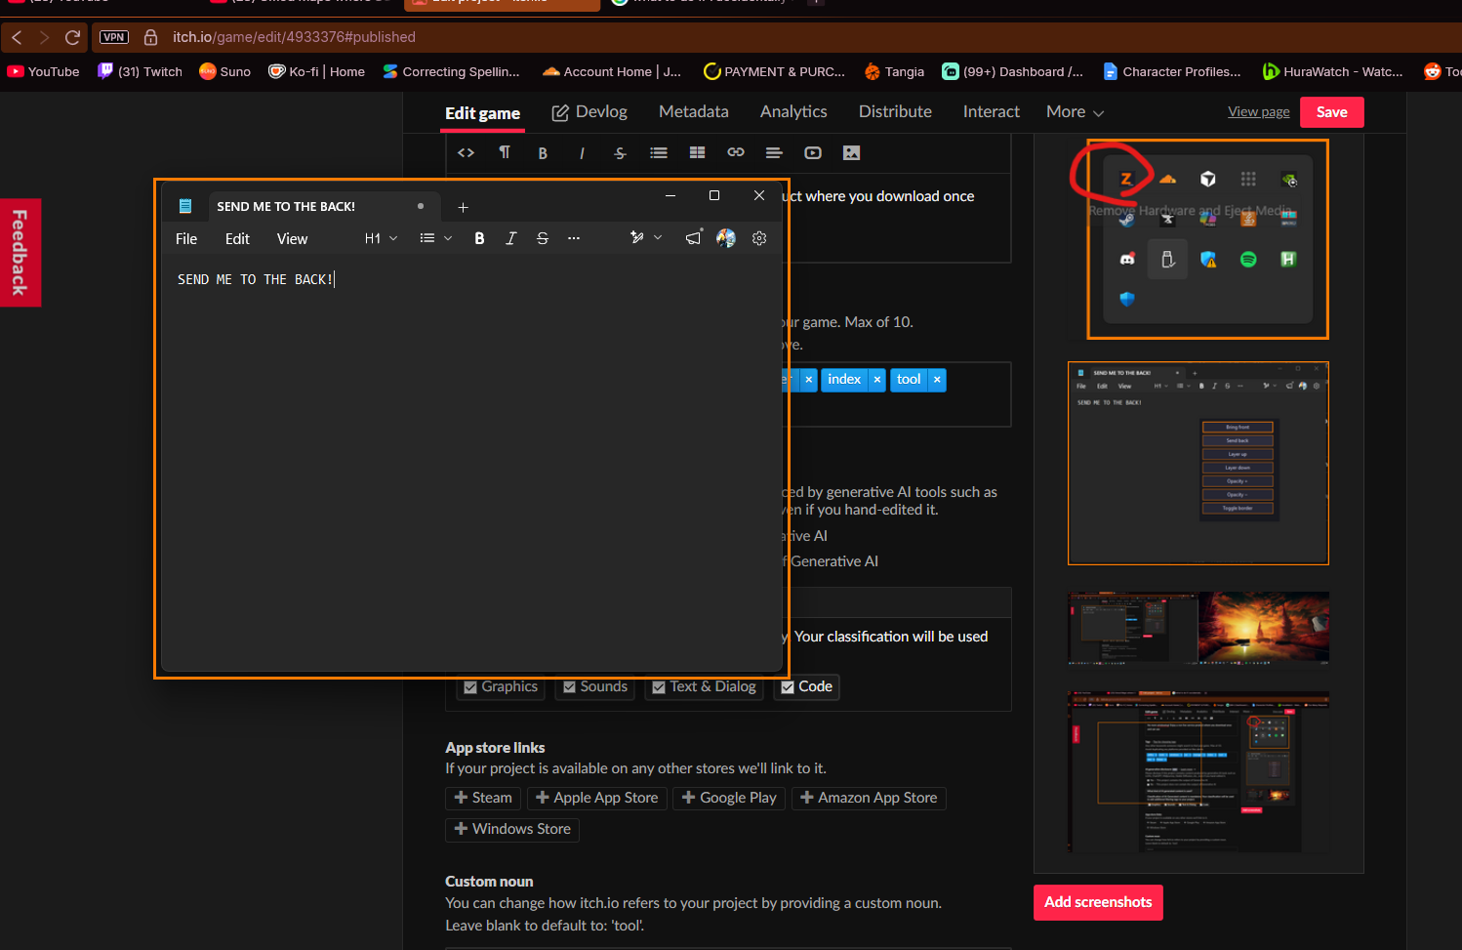Open Notepad's more formatting options ellipsis
This screenshot has height=950, width=1462.
click(x=574, y=238)
